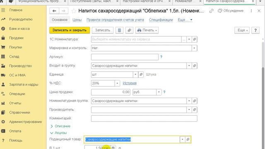Switch to the Основное tab
Image resolution: width=265 pixels, height=149 pixels.
click(60, 20)
